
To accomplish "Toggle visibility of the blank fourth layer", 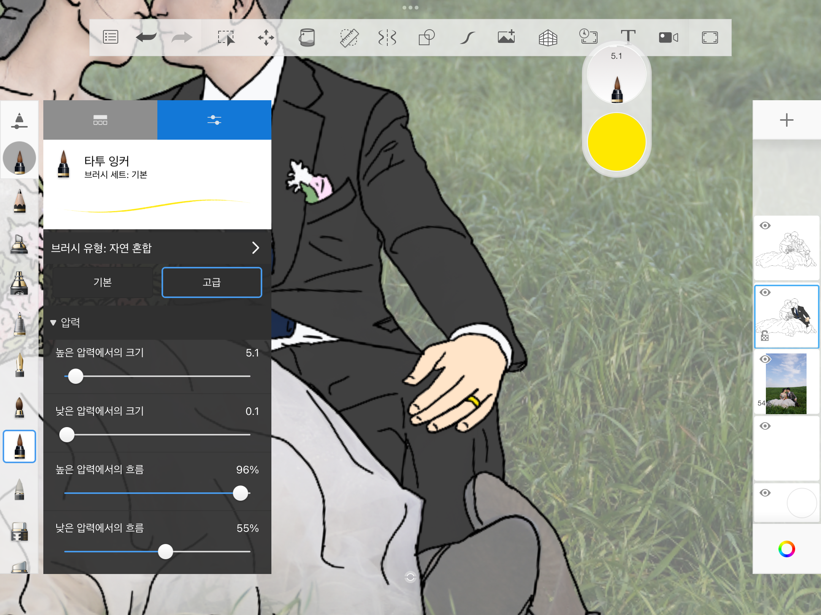I will click(765, 426).
